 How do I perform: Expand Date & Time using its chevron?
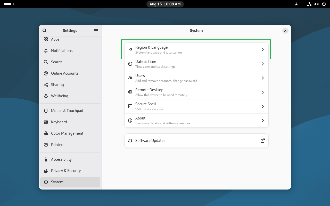click(262, 64)
